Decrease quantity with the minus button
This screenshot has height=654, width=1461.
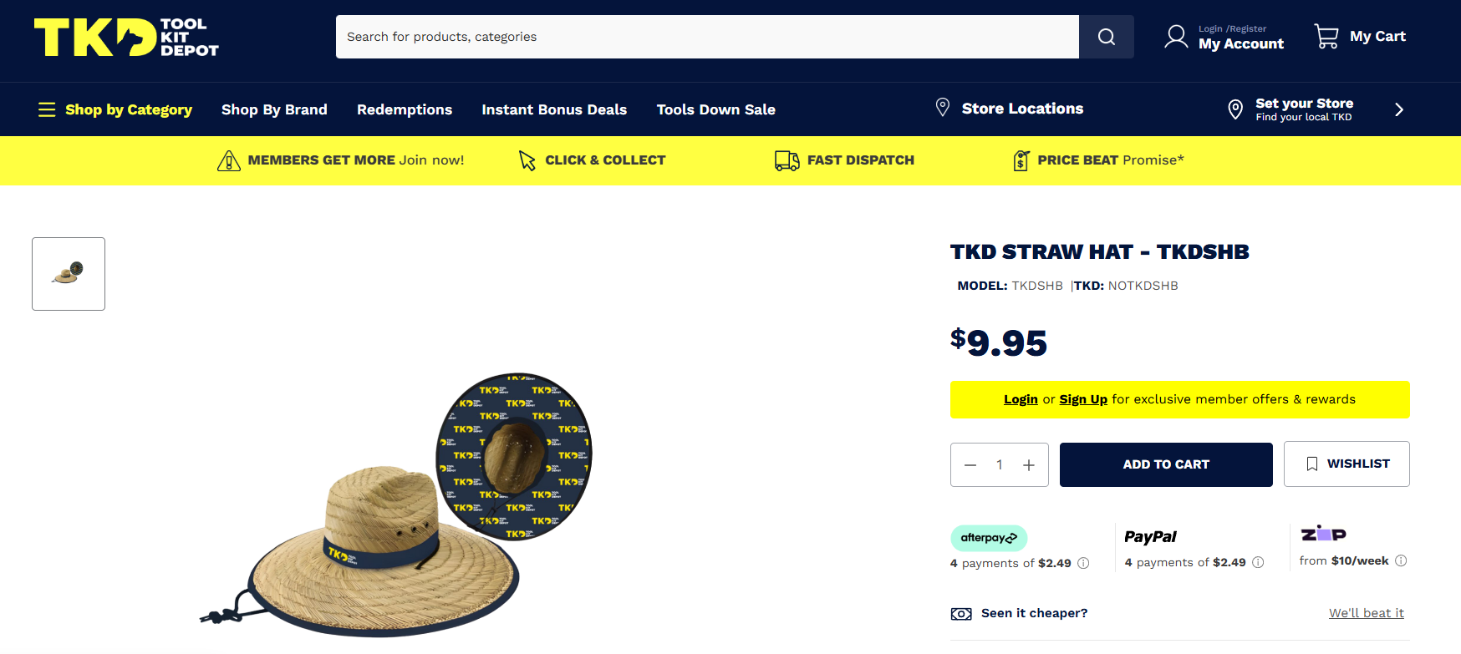click(970, 465)
